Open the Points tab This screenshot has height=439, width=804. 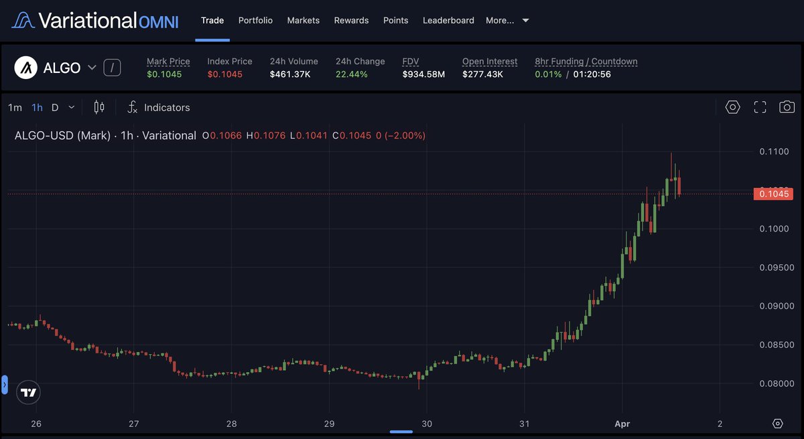[x=395, y=21]
